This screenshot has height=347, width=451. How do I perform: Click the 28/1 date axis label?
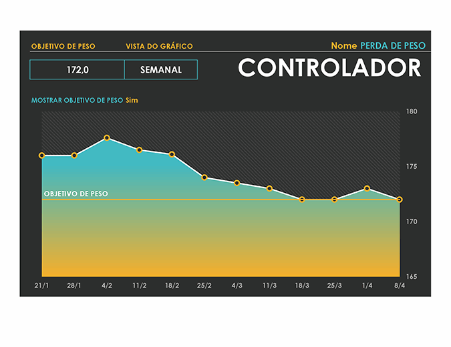tap(74, 286)
